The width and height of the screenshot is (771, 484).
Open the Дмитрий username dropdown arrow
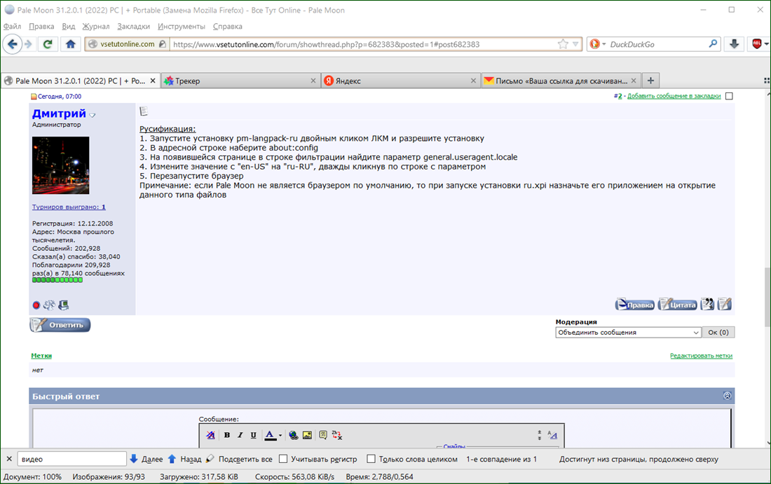[93, 115]
